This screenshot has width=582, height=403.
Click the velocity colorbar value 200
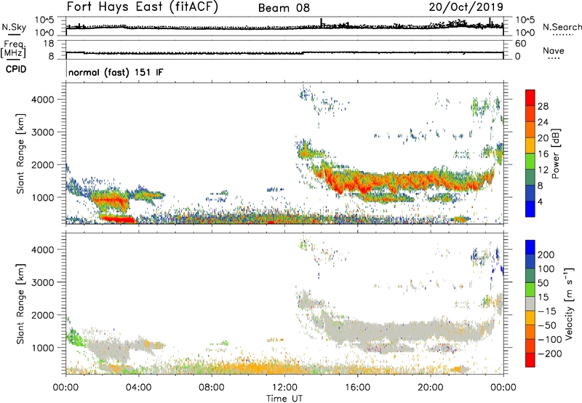(546, 255)
